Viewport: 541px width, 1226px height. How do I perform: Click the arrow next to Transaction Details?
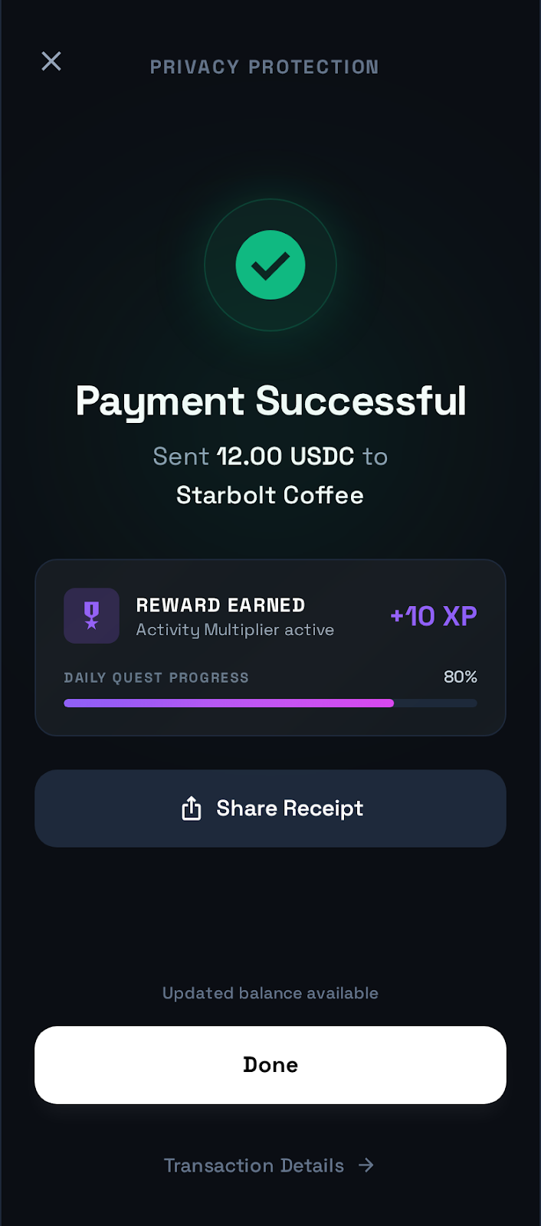366,1165
